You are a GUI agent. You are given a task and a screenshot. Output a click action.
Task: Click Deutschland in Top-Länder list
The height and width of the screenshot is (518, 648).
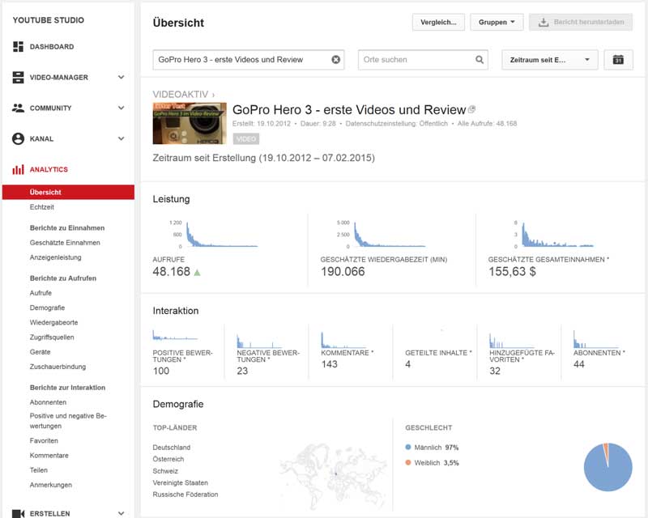172,448
